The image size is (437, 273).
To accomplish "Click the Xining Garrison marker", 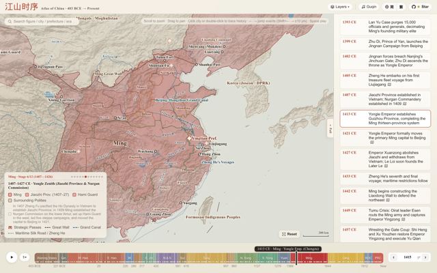I will click(x=61, y=97).
